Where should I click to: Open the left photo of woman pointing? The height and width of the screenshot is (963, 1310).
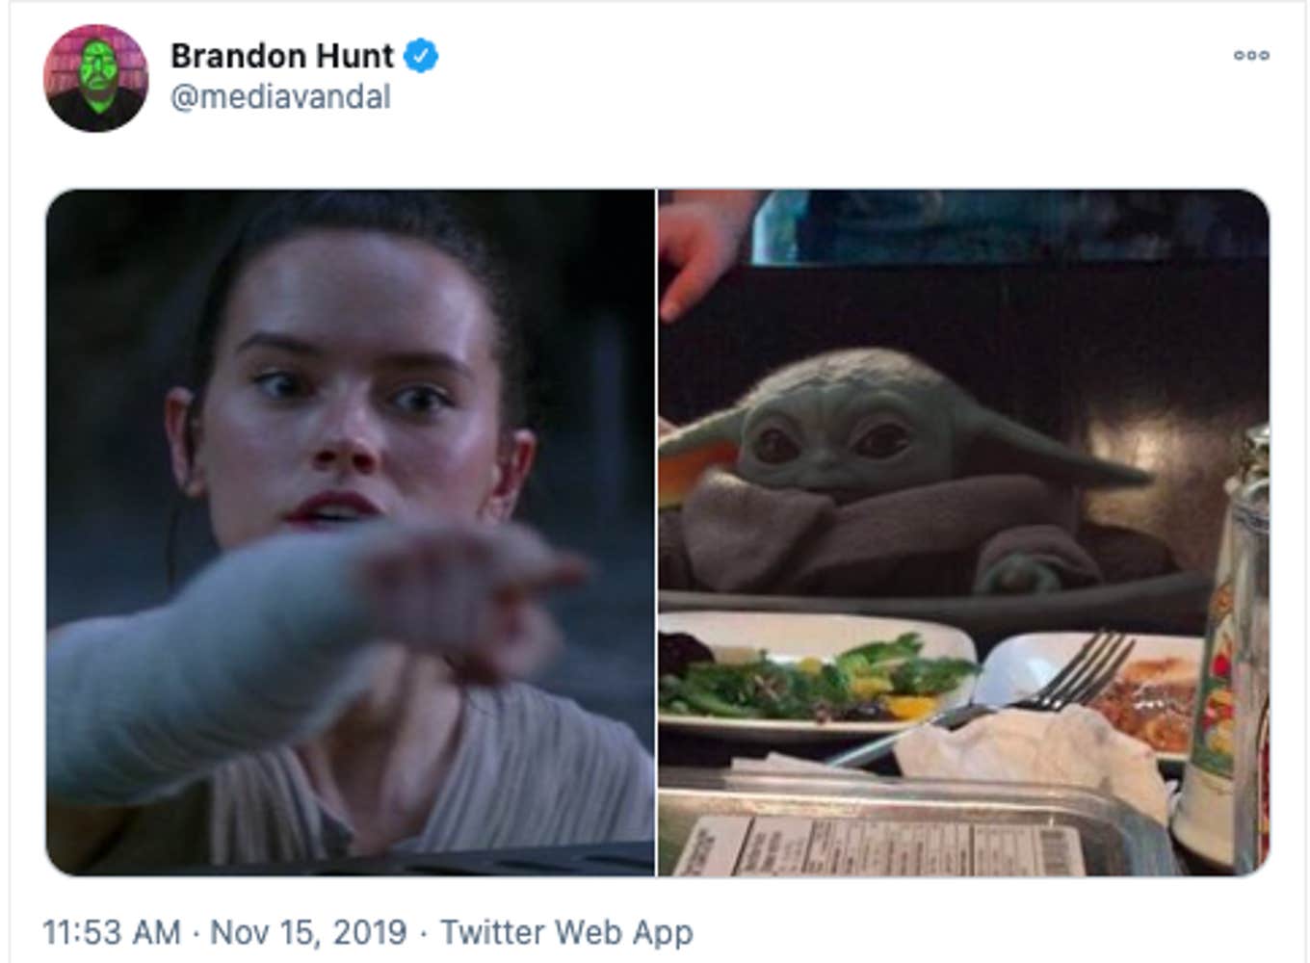351,533
